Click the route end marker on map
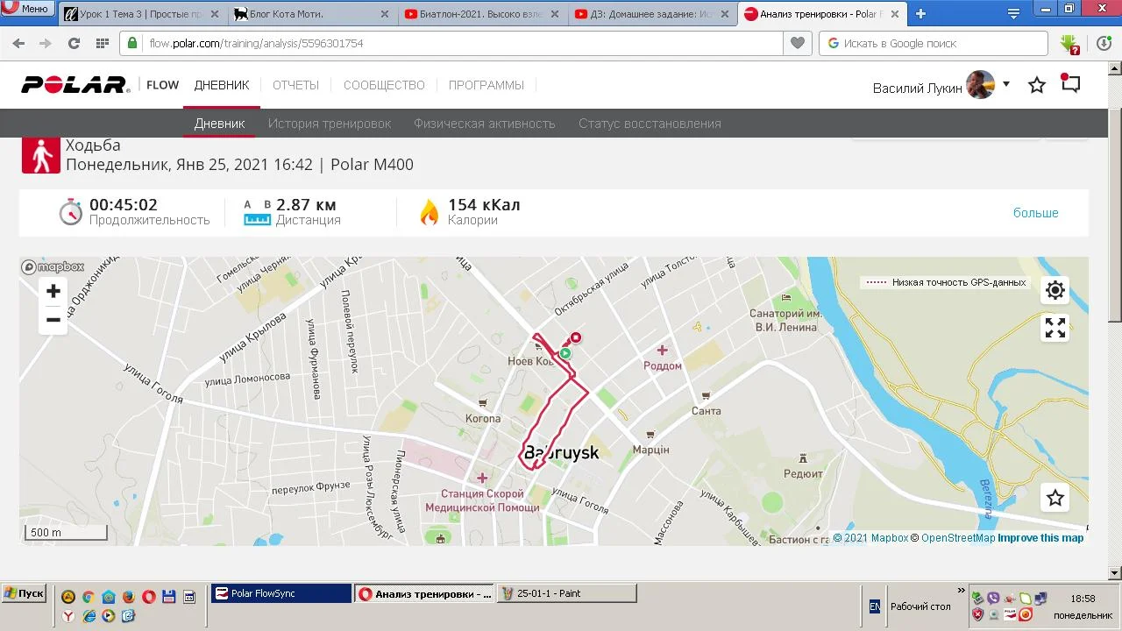 (576, 337)
